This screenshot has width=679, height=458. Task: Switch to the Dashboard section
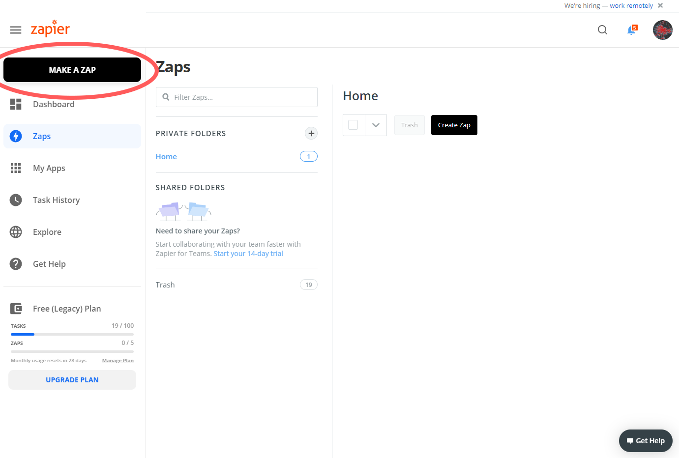(x=54, y=104)
